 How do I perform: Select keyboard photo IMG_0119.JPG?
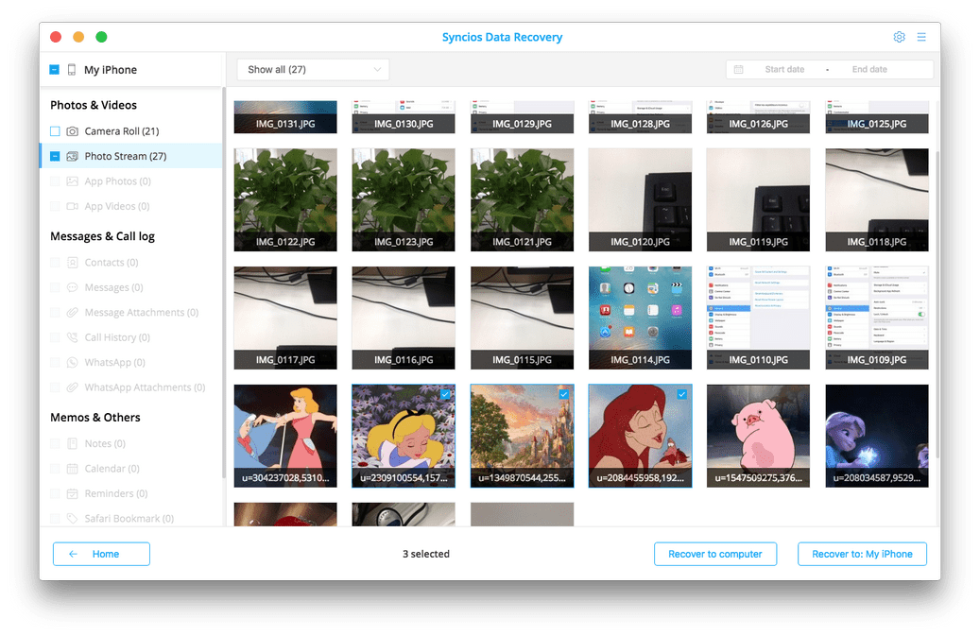[758, 200]
